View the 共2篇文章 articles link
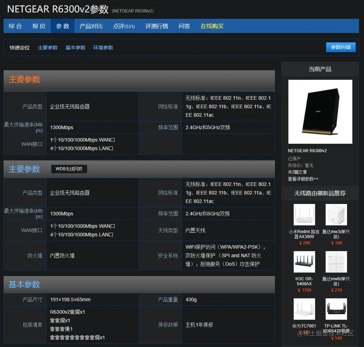 [x=299, y=172]
